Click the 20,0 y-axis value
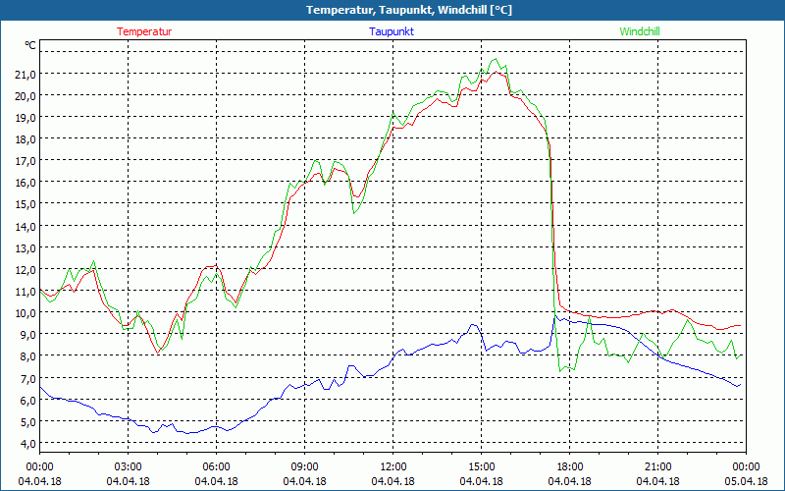 pyautogui.click(x=26, y=95)
